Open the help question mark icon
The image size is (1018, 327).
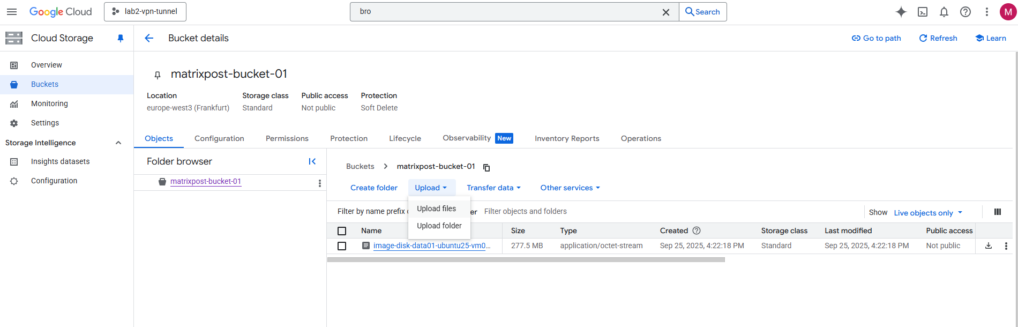click(x=965, y=12)
